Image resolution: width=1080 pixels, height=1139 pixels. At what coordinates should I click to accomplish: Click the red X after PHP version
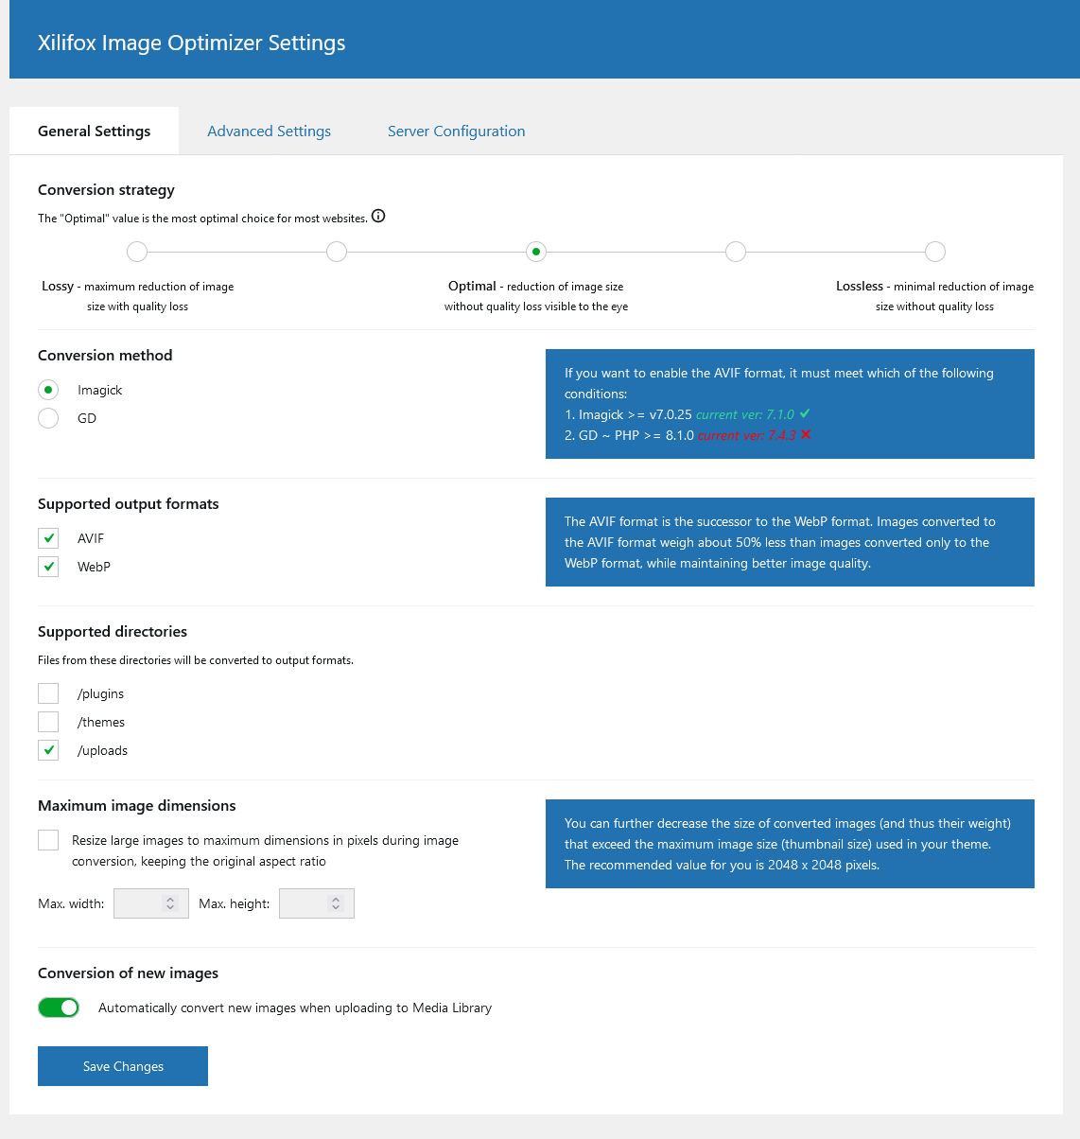[806, 434]
